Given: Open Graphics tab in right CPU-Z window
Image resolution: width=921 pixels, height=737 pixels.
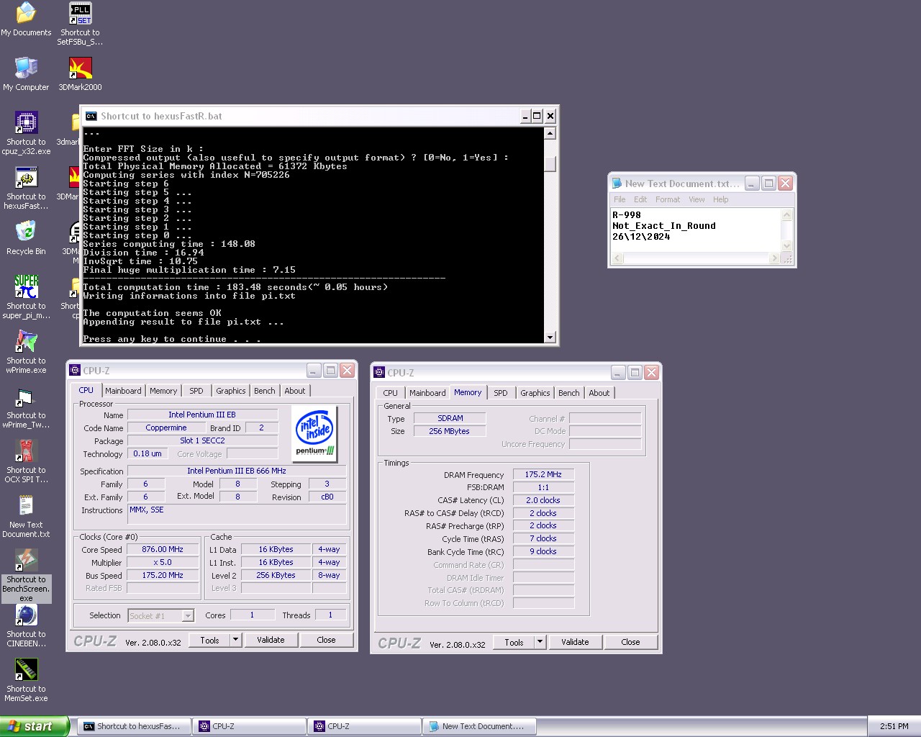Looking at the screenshot, I should 535,393.
